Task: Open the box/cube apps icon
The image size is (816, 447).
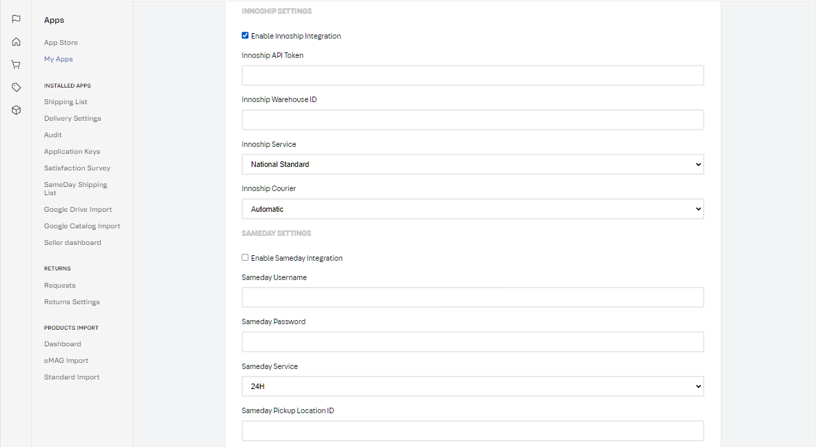Action: 16,110
